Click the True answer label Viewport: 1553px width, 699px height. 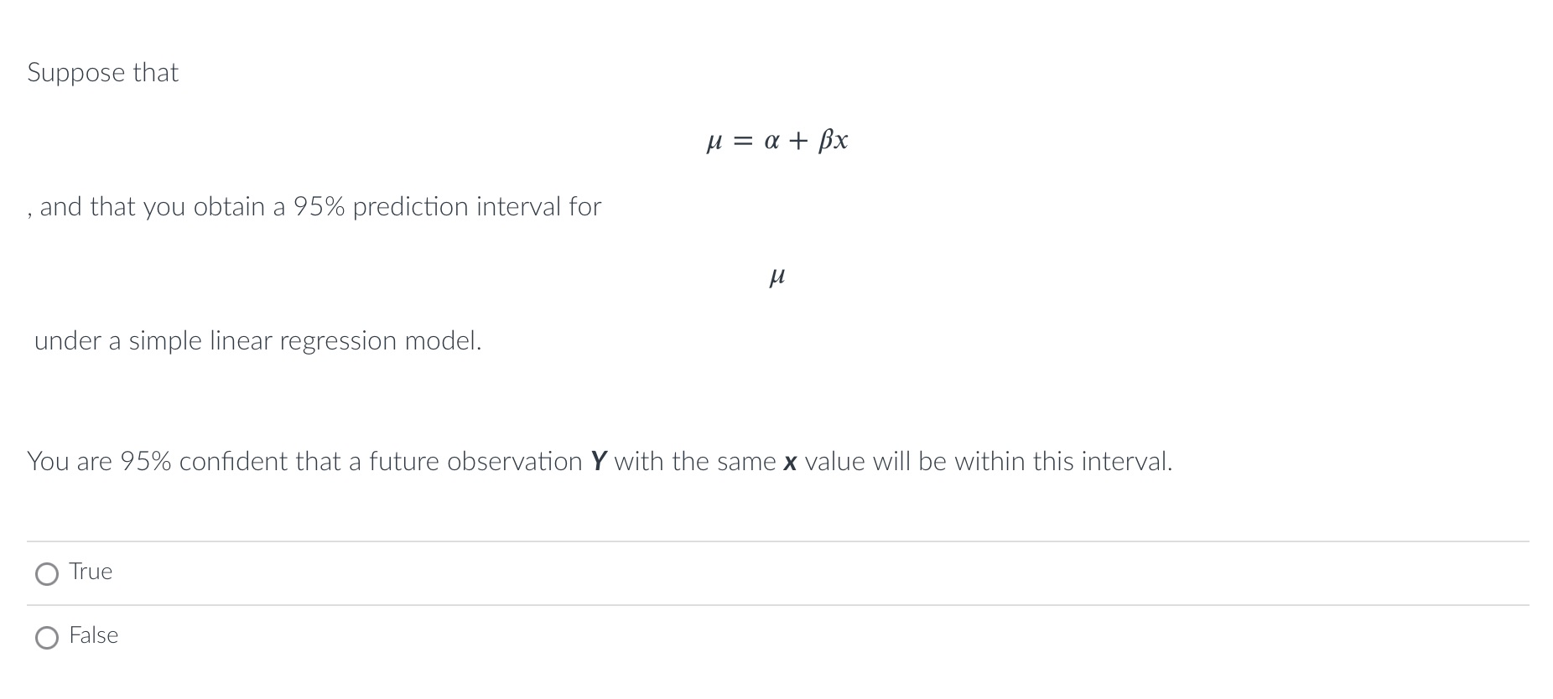(91, 572)
